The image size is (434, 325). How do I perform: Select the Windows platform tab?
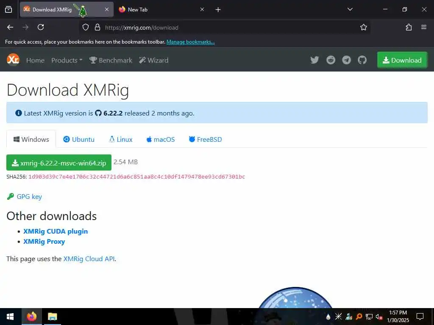pos(31,139)
